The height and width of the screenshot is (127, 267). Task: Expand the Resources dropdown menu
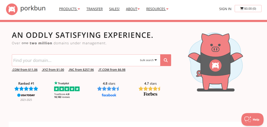click(x=157, y=9)
